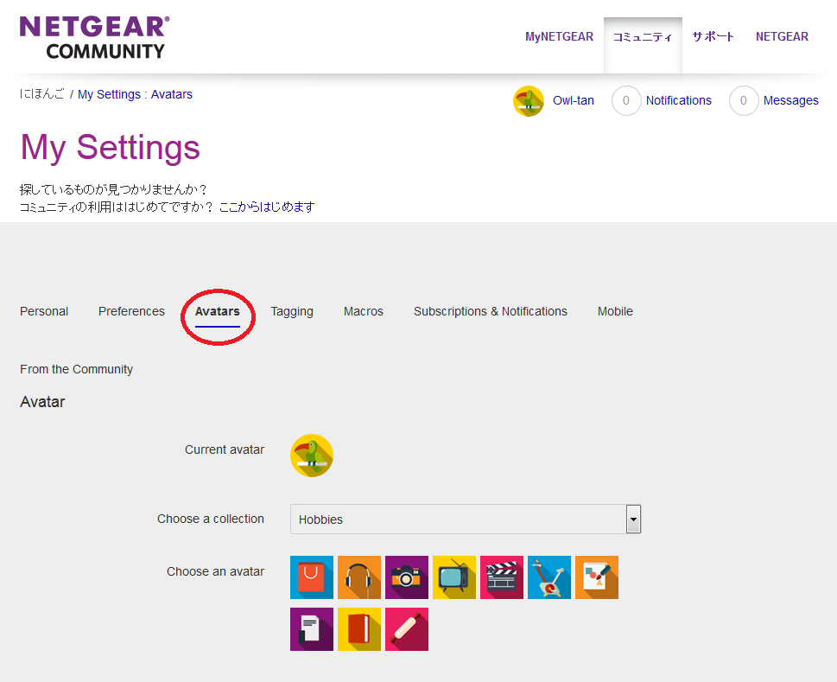
Task: Go to the Tagging tab
Action: [291, 311]
